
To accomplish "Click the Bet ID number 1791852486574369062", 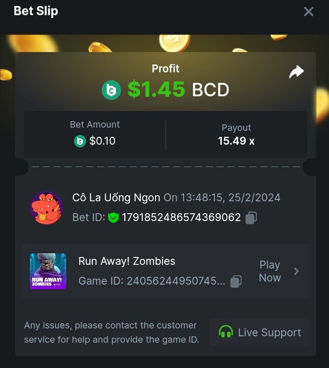I will coord(181,217).
